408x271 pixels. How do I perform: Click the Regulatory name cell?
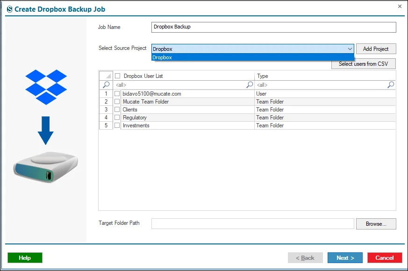tap(187, 118)
